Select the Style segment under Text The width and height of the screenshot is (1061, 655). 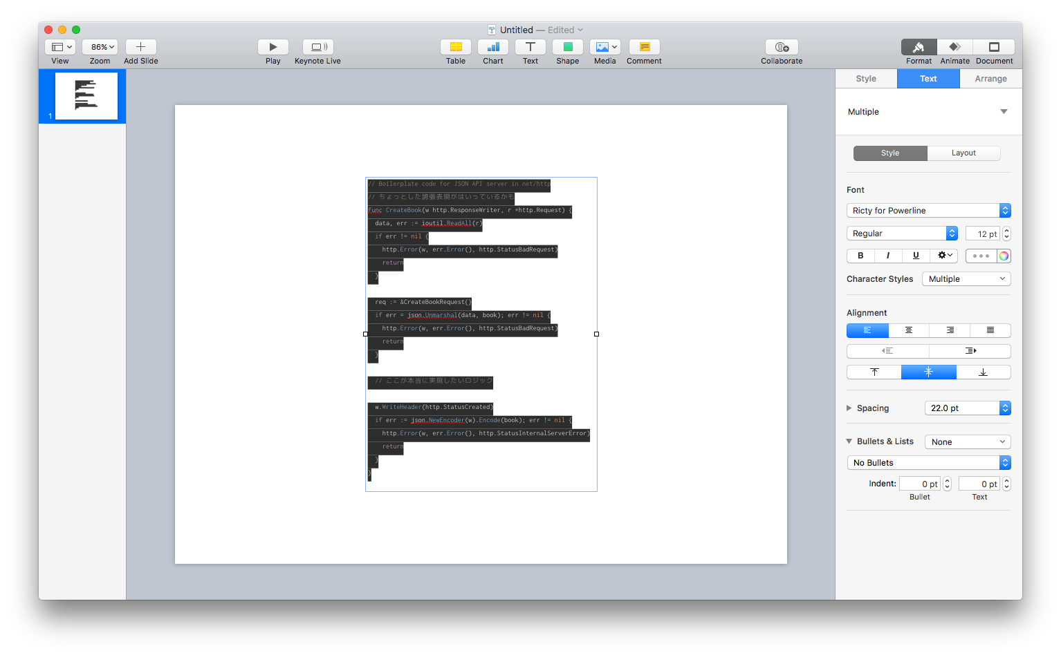[890, 153]
